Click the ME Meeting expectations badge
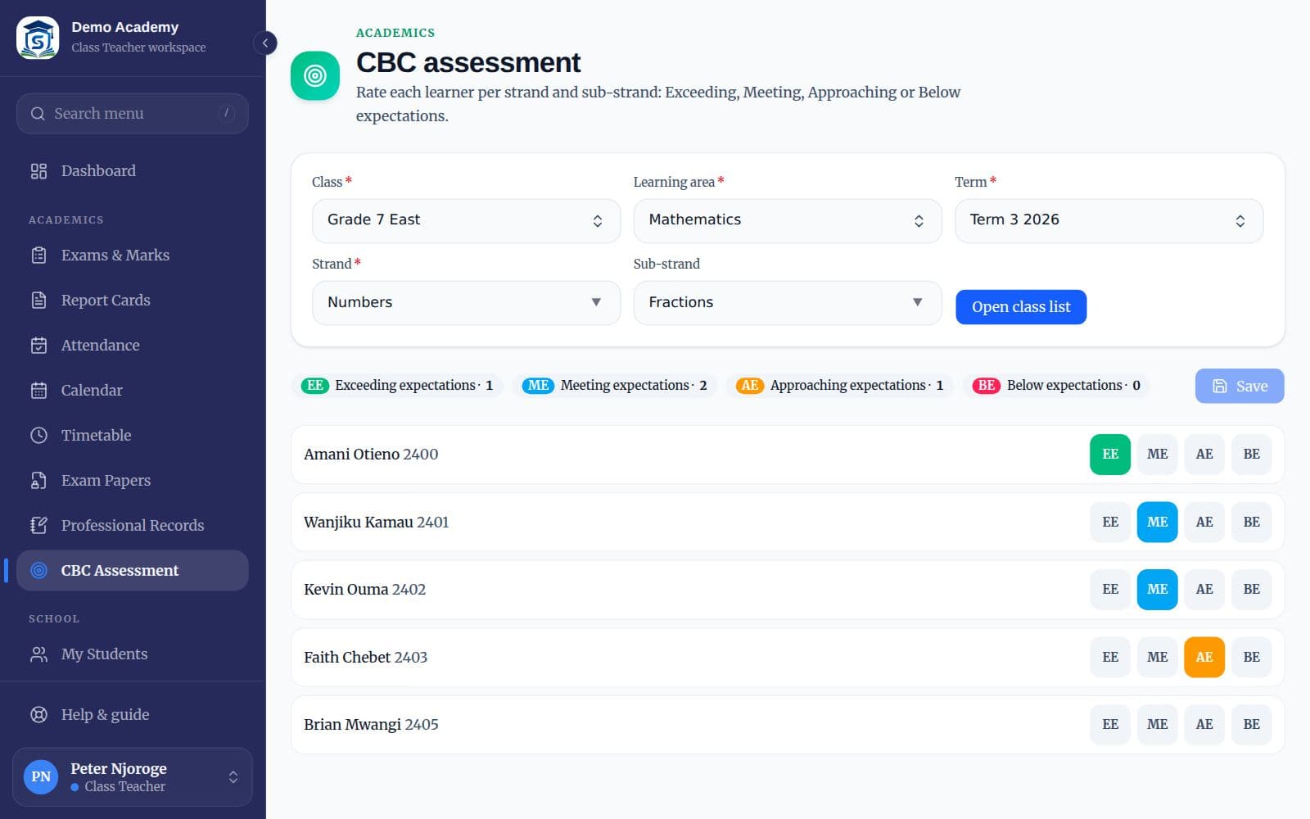The image size is (1310, 819). 538,386
